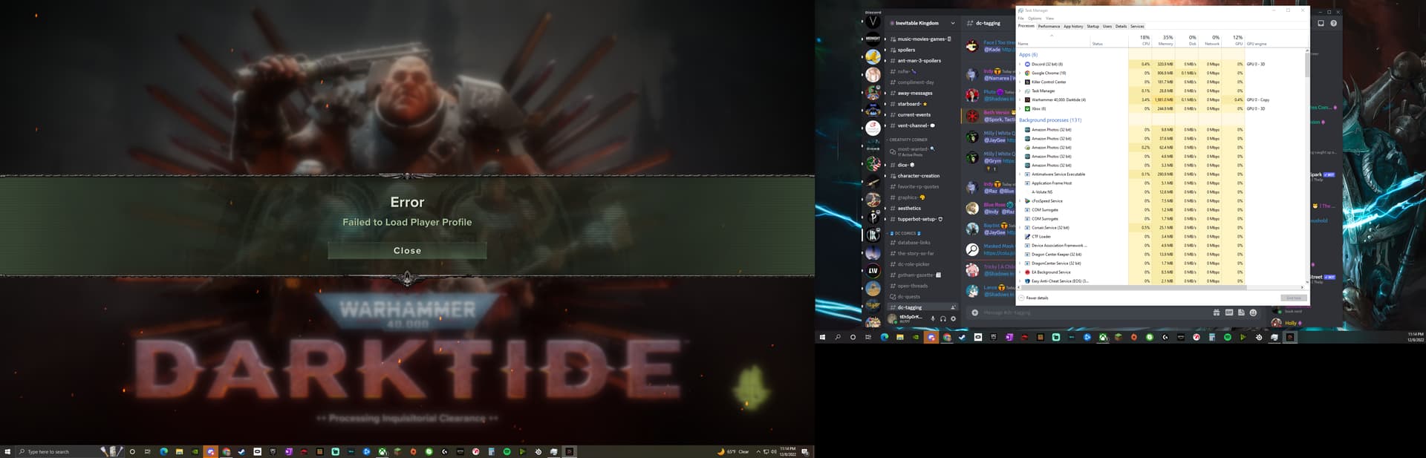Viewport: 1426px width, 458px height.
Task: Open the Options menu in Task Manager
Action: (1035, 19)
